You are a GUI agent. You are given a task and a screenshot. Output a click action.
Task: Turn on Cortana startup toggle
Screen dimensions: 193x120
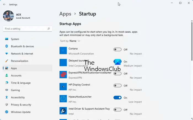117,49
